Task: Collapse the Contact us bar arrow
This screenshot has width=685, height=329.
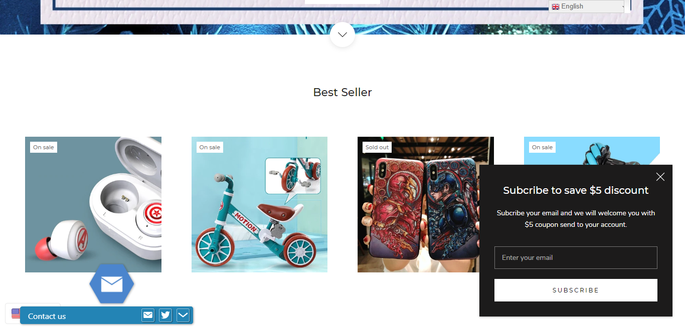Action: 183,315
